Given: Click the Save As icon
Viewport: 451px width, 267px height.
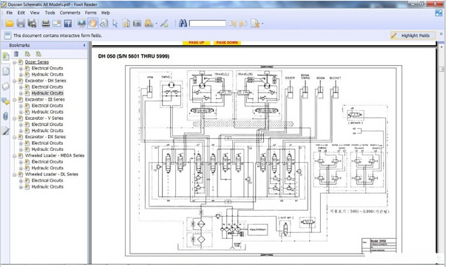Looking at the screenshot, I should click(32, 24).
